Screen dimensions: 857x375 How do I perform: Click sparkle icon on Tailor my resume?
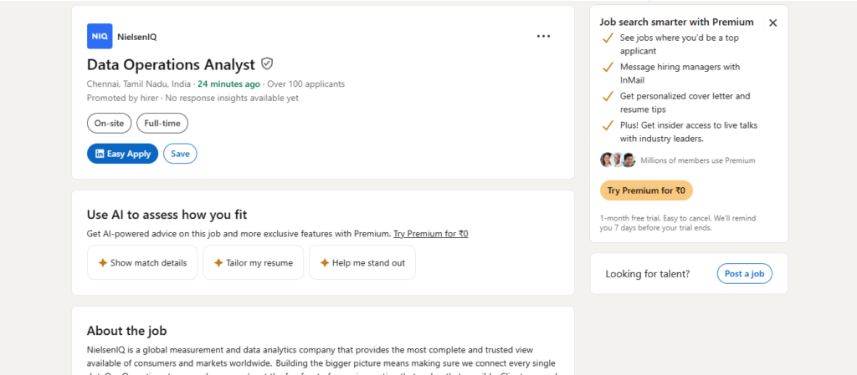(218, 263)
